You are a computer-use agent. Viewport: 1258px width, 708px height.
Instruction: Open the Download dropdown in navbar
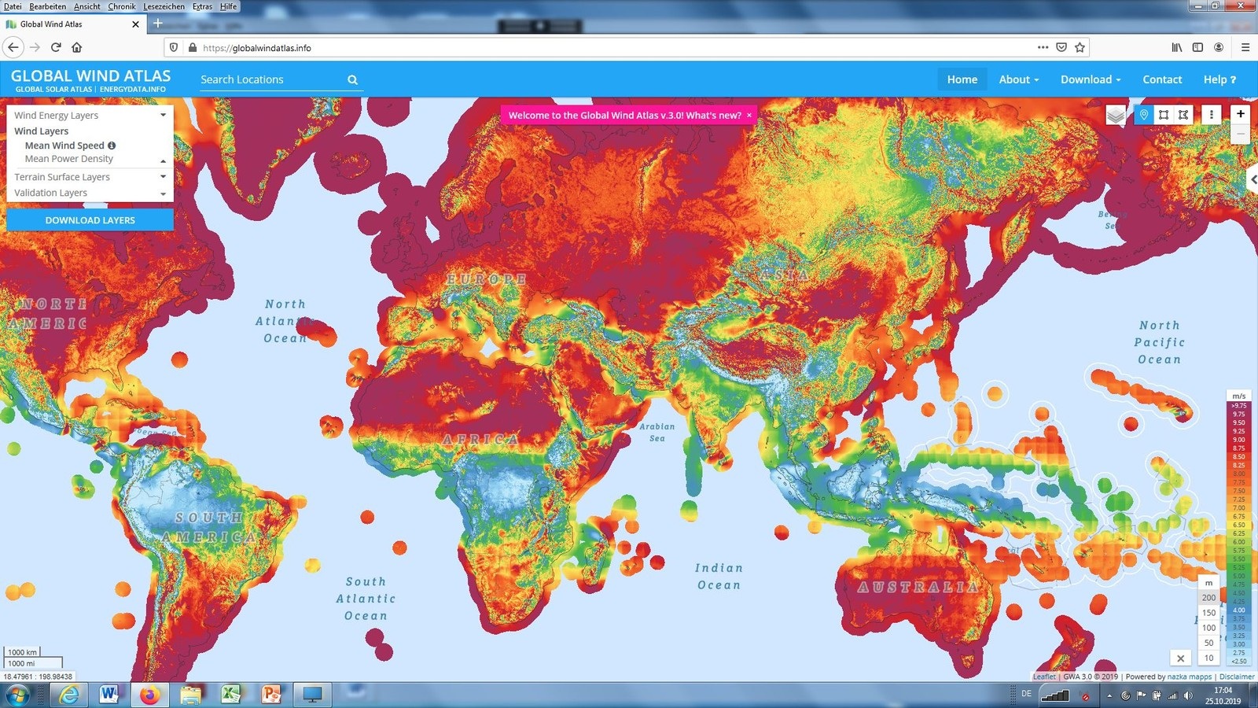(1090, 79)
